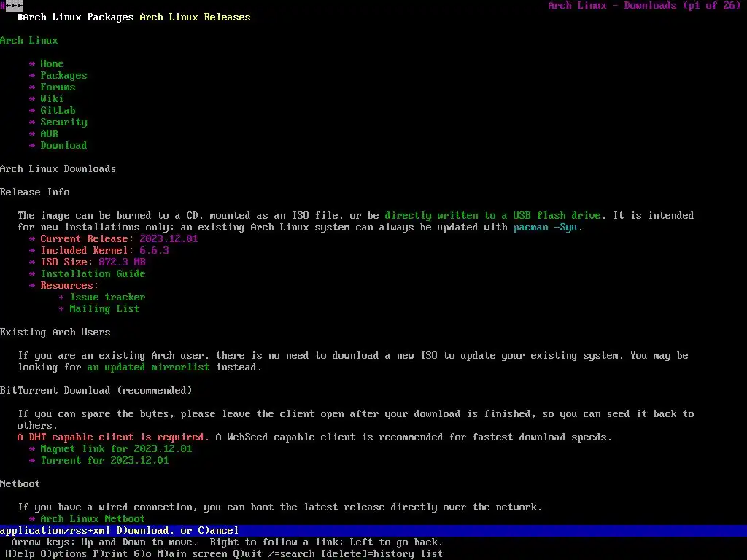Click /=search in the bottom command line

(x=291, y=553)
